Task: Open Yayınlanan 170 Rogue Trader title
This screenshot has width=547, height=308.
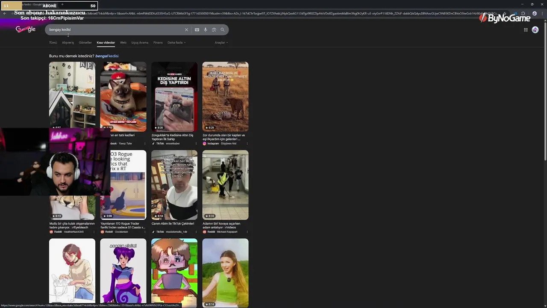Action: pyautogui.click(x=123, y=225)
